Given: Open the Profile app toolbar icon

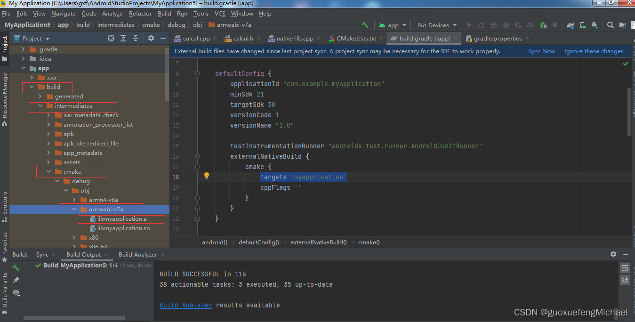Looking at the screenshot, I should [531, 25].
